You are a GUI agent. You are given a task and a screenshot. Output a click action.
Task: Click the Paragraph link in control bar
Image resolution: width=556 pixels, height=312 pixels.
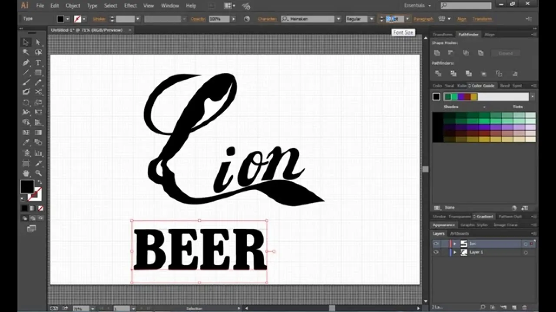click(x=424, y=19)
